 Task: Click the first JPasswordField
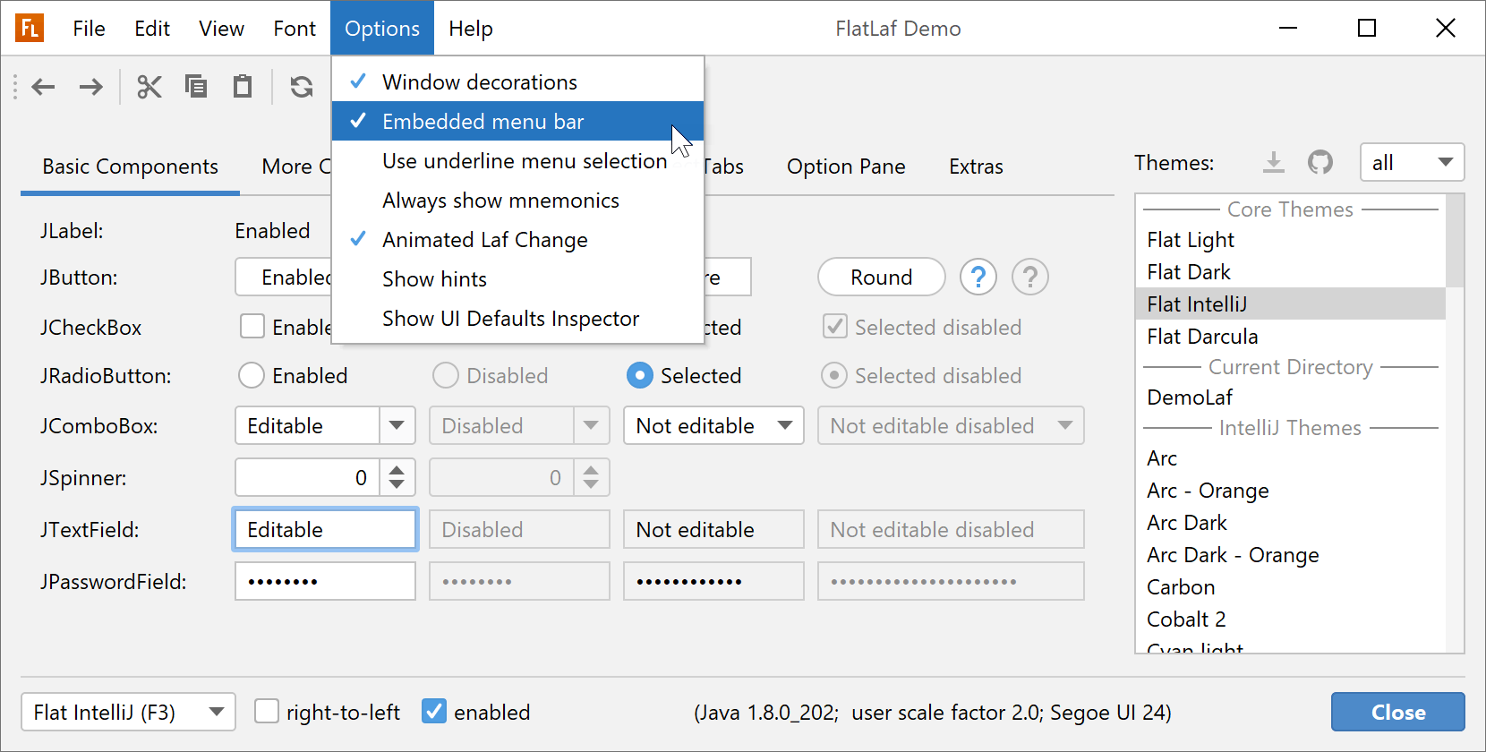point(325,581)
